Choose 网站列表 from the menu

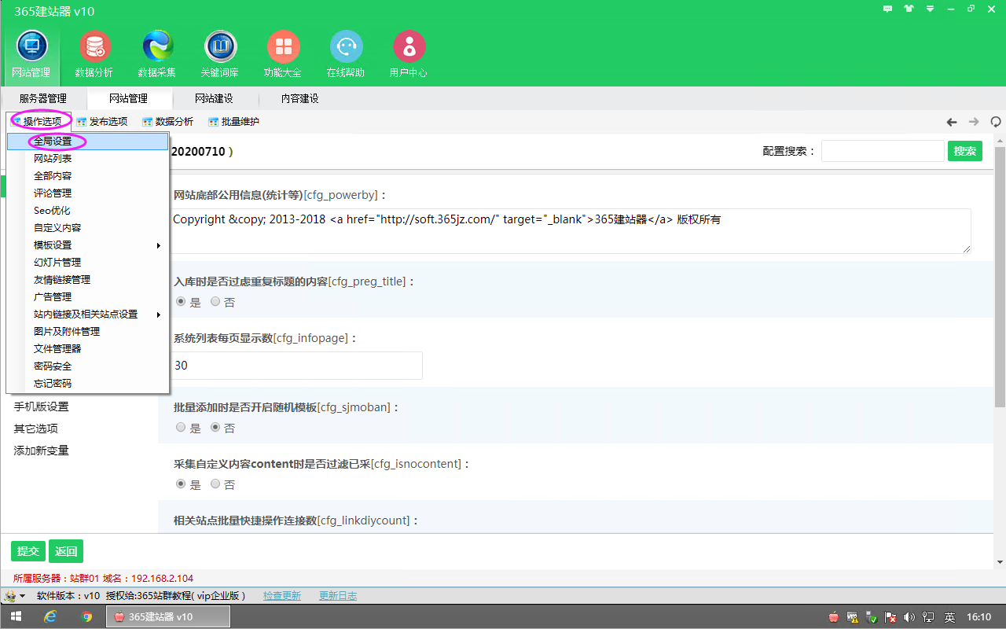point(88,159)
